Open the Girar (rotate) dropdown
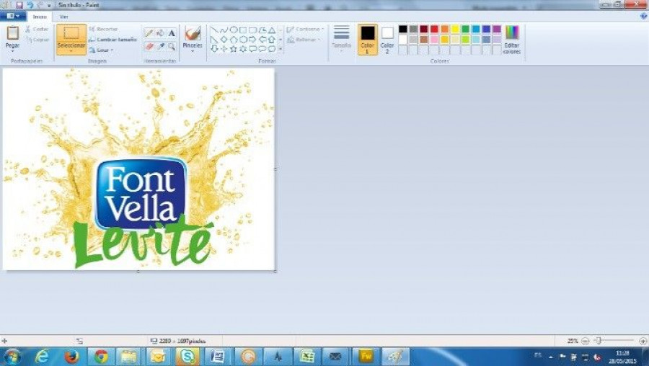The height and width of the screenshot is (366, 649). [x=101, y=50]
